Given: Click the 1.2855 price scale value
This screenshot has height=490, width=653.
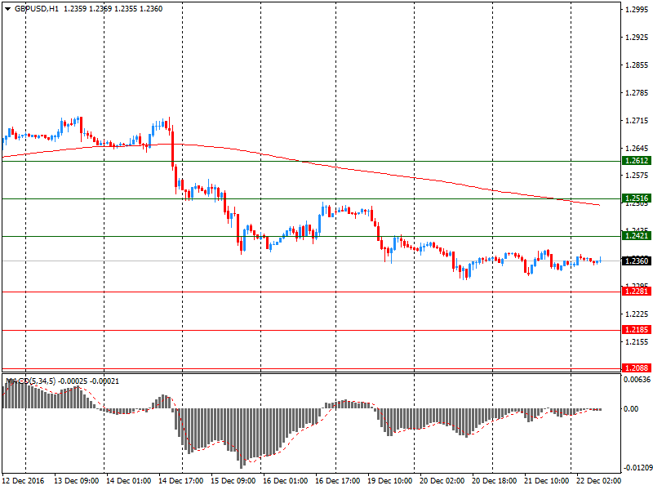Looking at the screenshot, I should click(637, 65).
